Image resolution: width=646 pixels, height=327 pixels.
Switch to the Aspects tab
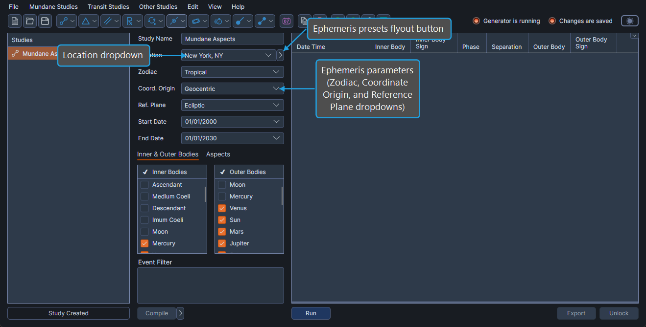pyautogui.click(x=218, y=154)
